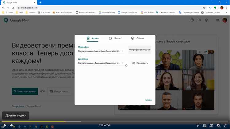Show hidden bookmarks with the bar's overflow arrow

226,13
